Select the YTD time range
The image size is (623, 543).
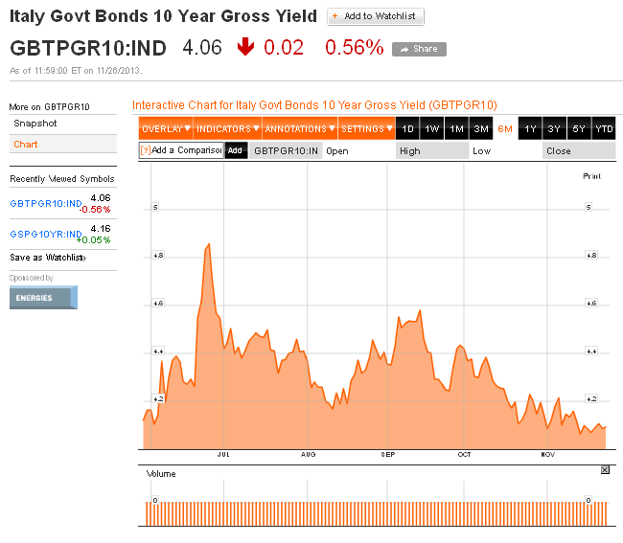click(604, 128)
